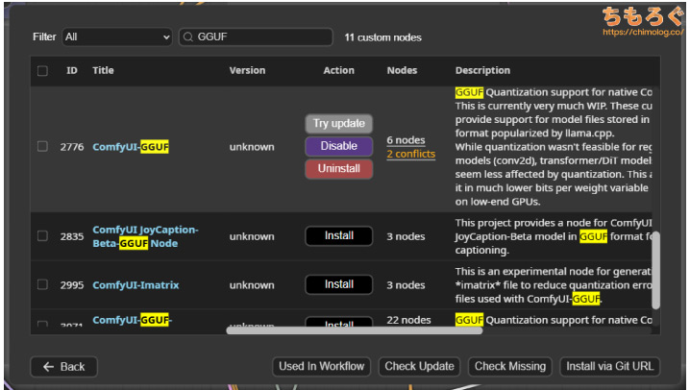
Task: Sort by the Title column header
Action: click(103, 70)
